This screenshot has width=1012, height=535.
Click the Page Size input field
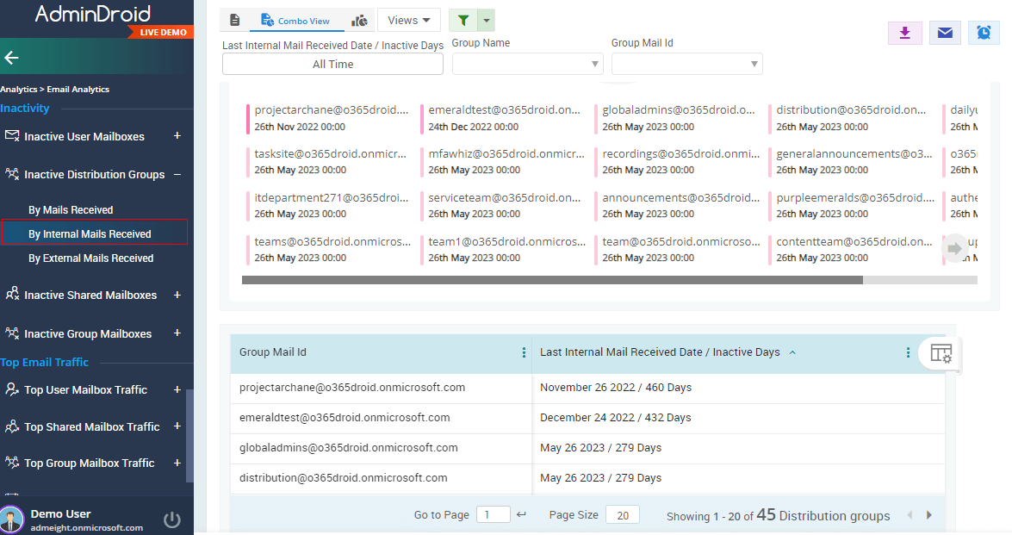pyautogui.click(x=623, y=515)
